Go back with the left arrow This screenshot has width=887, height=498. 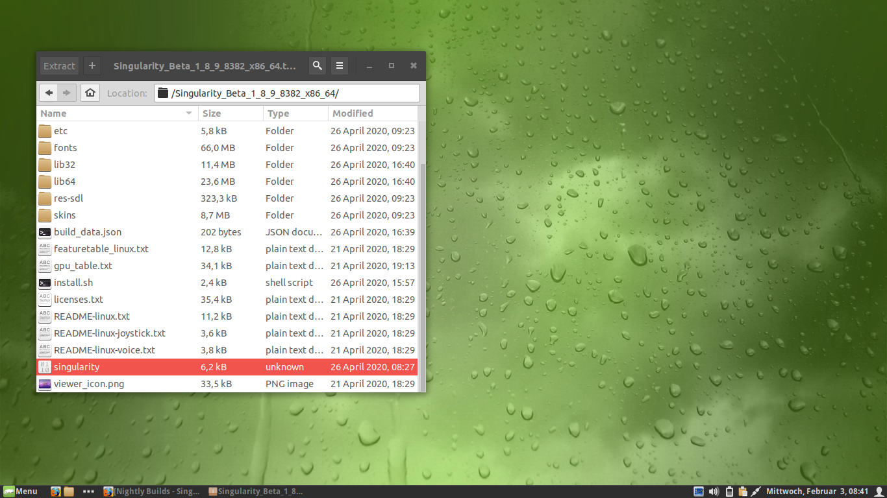49,93
